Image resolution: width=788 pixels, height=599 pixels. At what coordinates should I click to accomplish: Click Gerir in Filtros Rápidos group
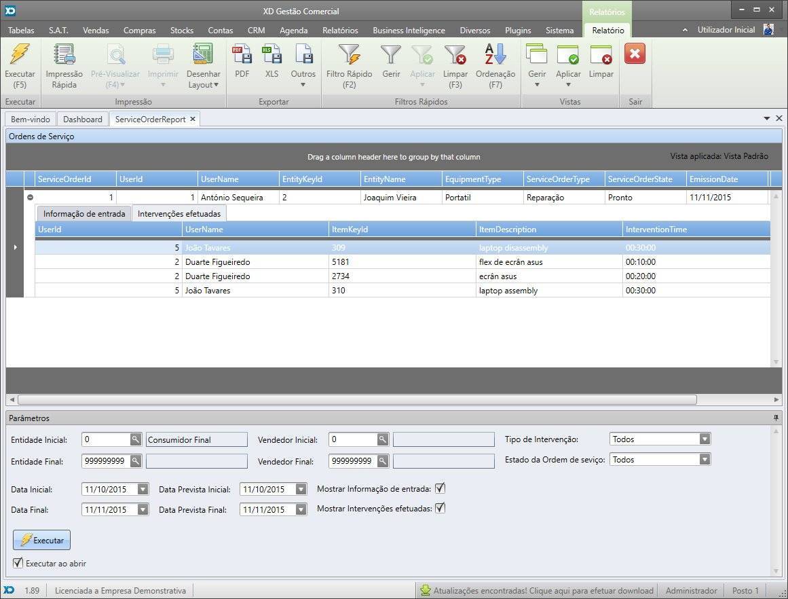coord(391,61)
